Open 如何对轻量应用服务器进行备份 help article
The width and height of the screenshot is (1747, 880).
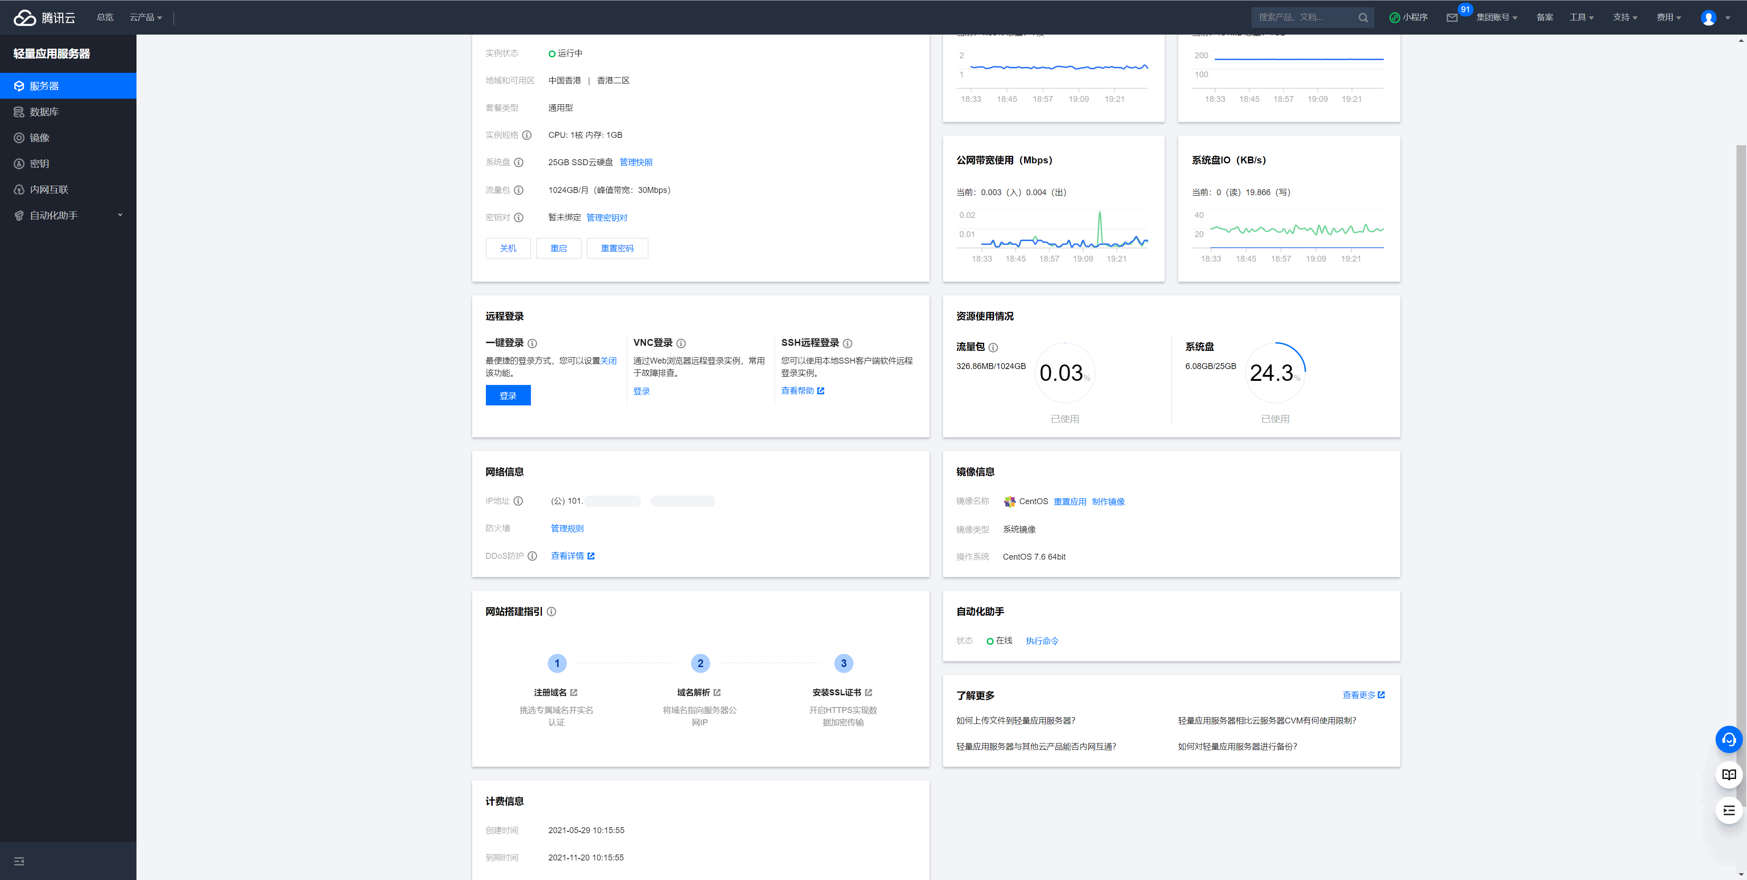click(1237, 746)
